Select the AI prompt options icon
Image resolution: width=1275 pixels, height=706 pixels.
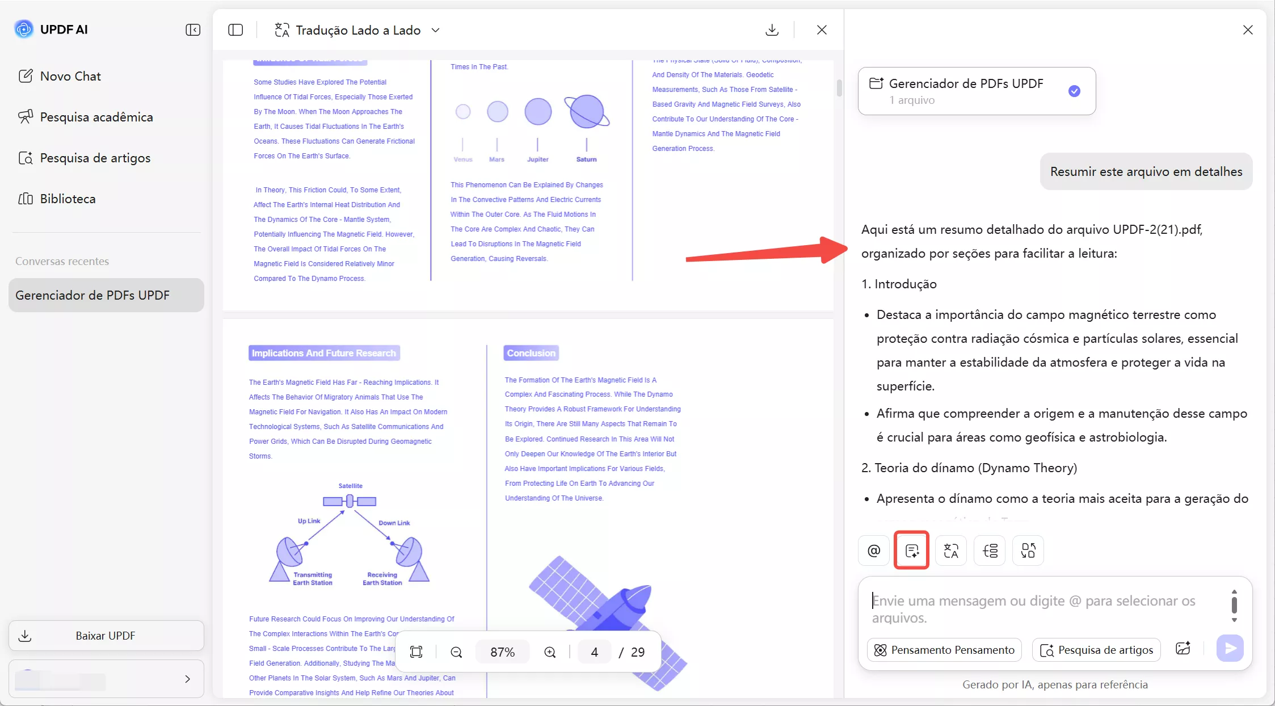[989, 550]
